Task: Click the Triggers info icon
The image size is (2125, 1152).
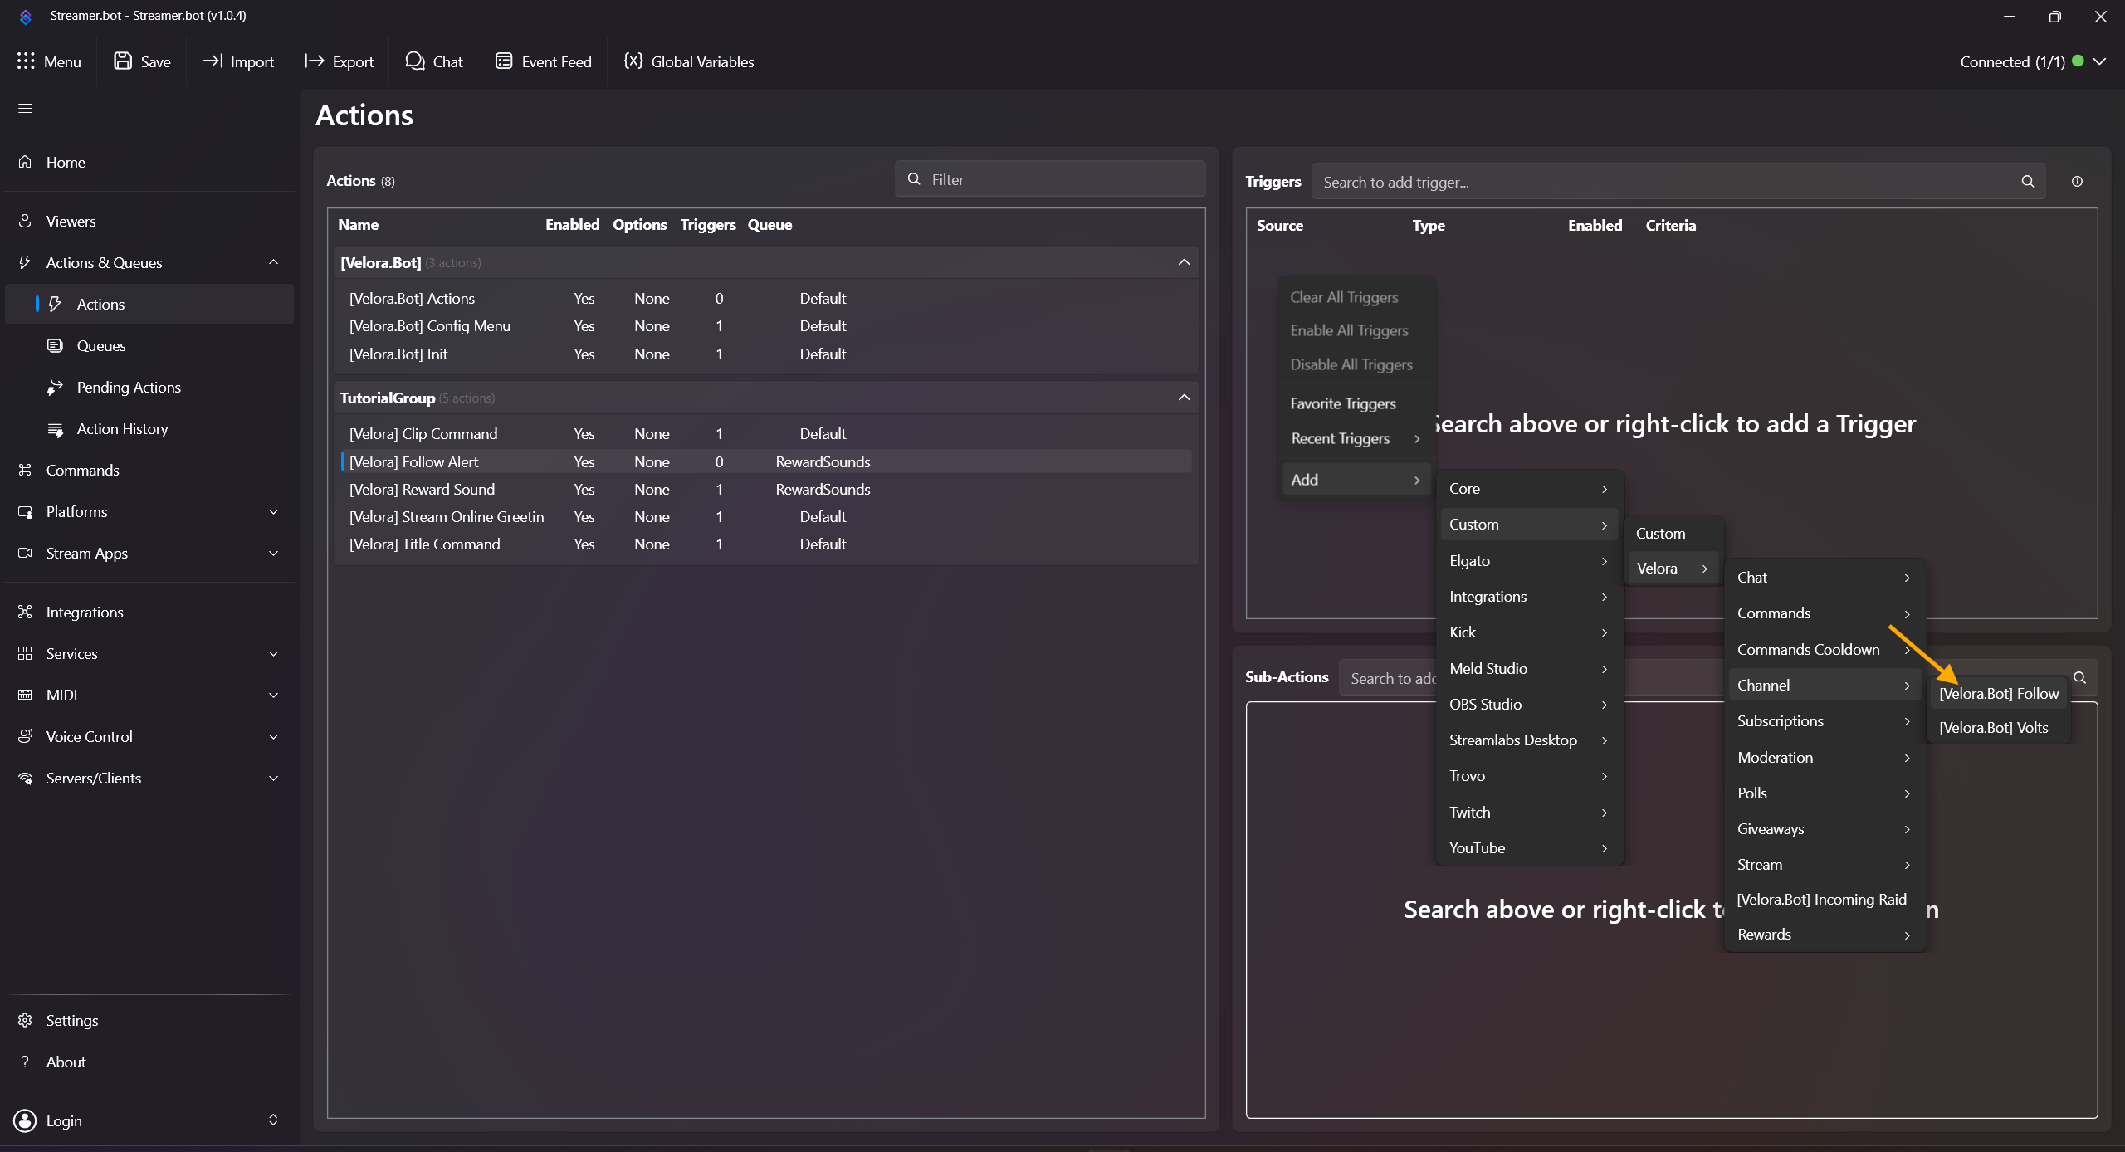Action: pyautogui.click(x=2077, y=182)
